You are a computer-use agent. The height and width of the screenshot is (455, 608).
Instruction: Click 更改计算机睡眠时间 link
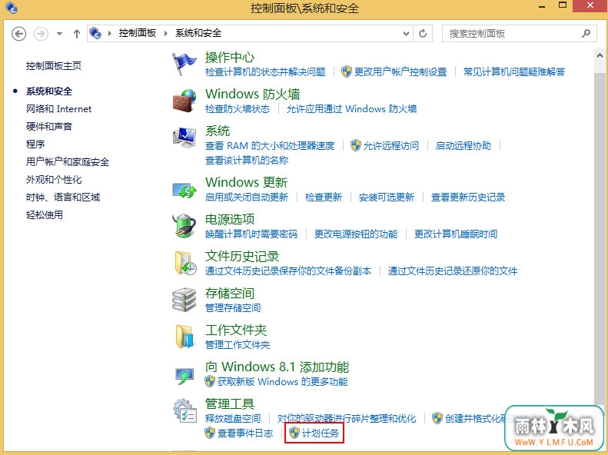point(456,234)
